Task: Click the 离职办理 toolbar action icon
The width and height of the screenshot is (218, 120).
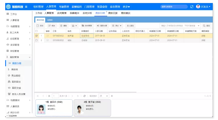Action: [98, 26]
